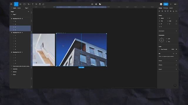Viewport: 188px width, 105px height.
Task: Add Auto layout with plus icon
Action: [x=176, y=31]
